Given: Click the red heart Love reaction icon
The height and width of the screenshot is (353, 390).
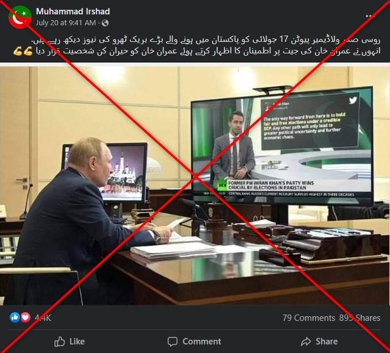Looking at the screenshot, I should 25,317.
